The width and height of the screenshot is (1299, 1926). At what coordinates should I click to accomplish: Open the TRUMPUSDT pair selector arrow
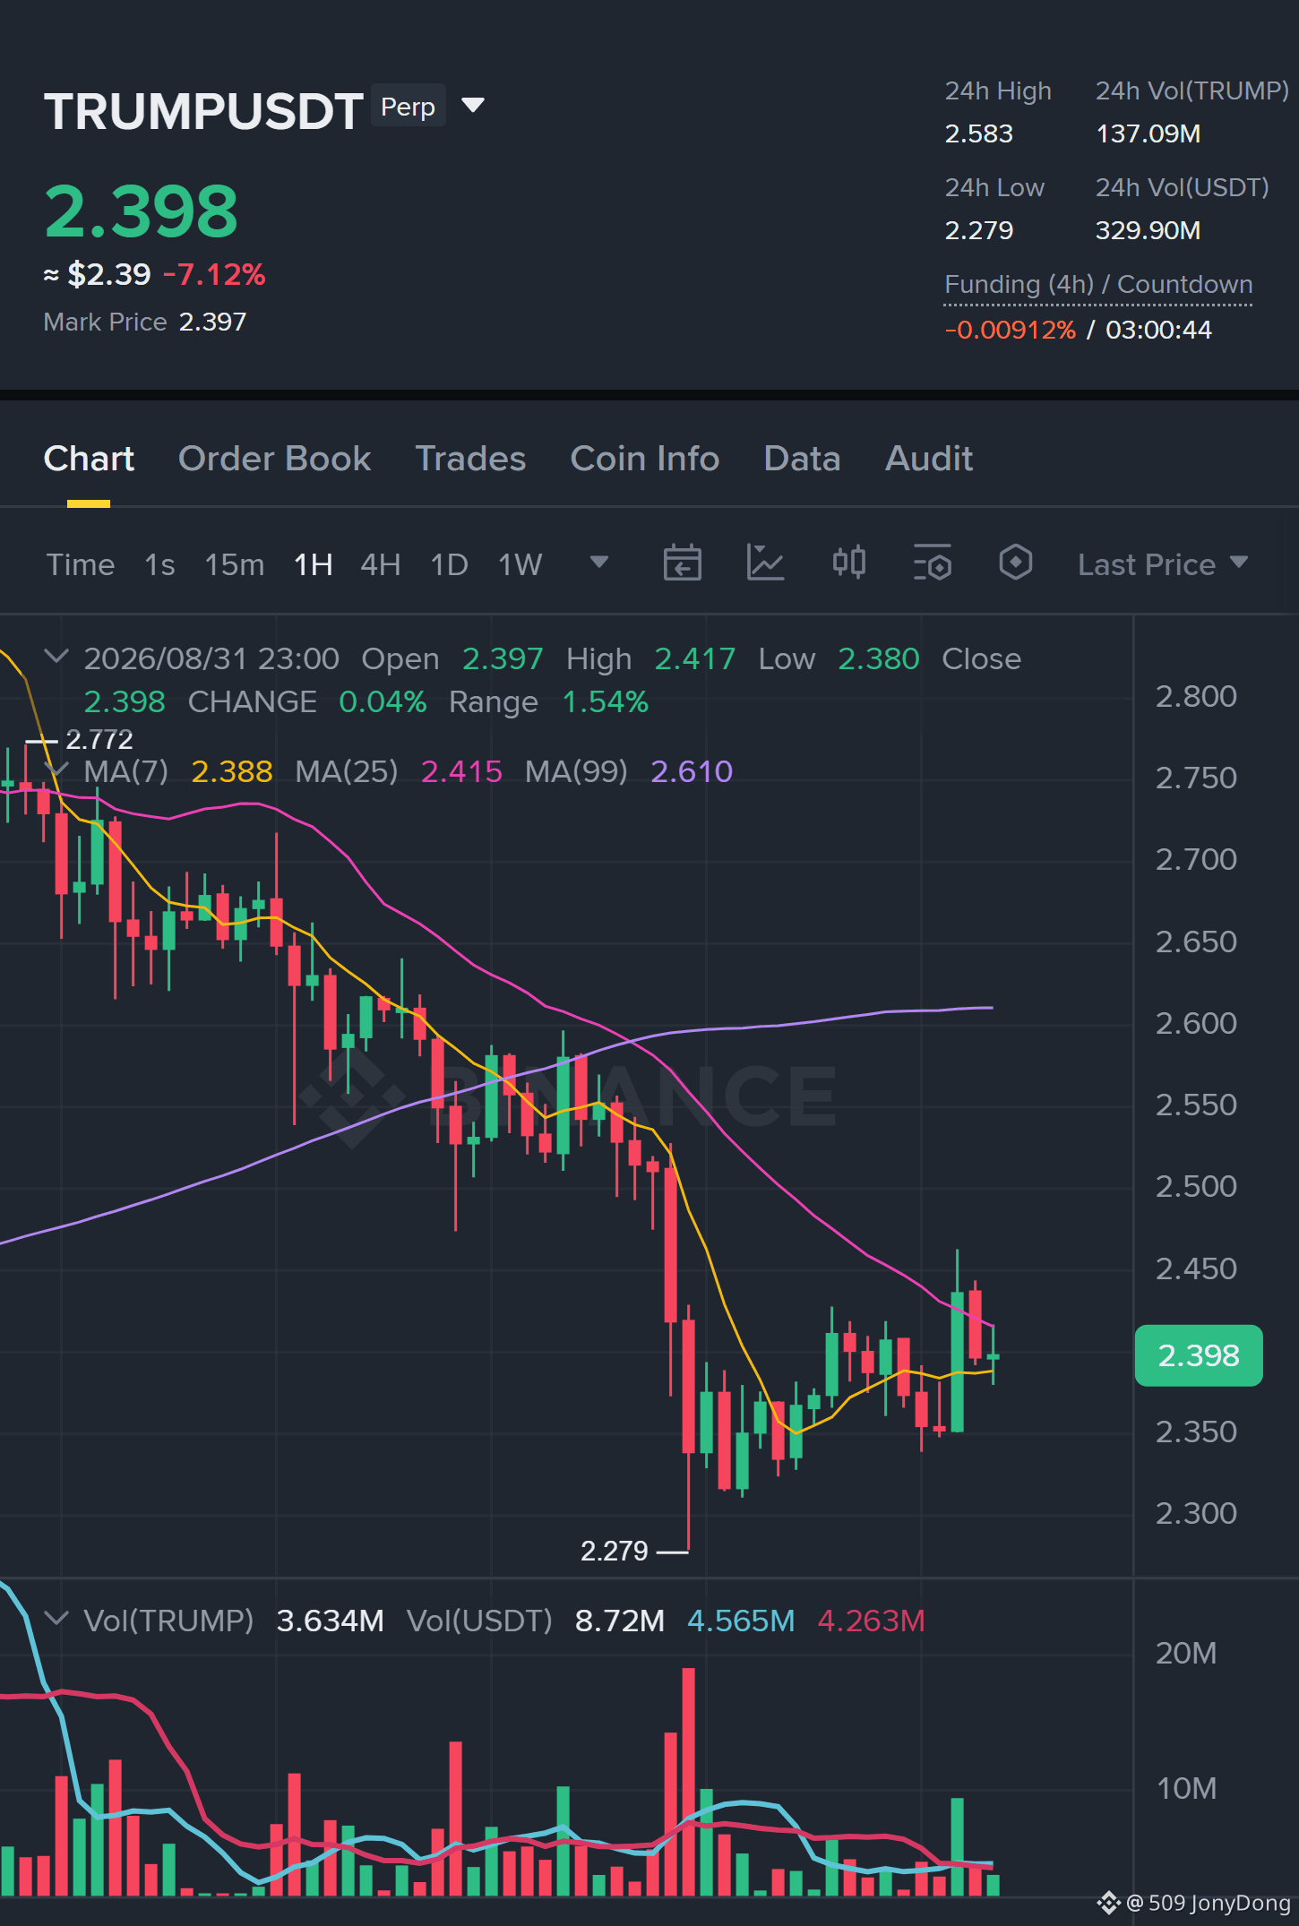[473, 106]
